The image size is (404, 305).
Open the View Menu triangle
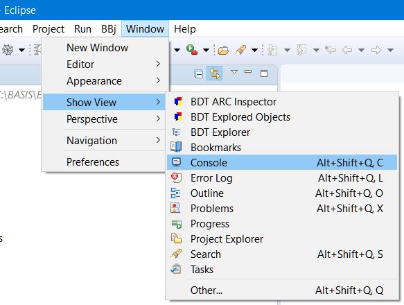click(234, 72)
